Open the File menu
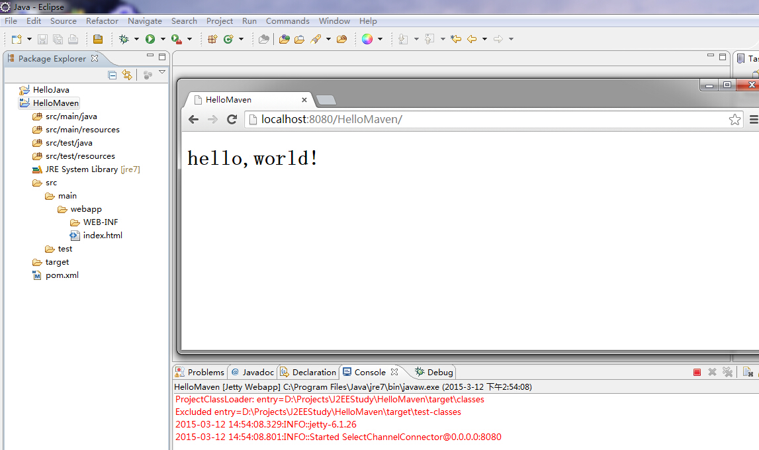 [11, 21]
